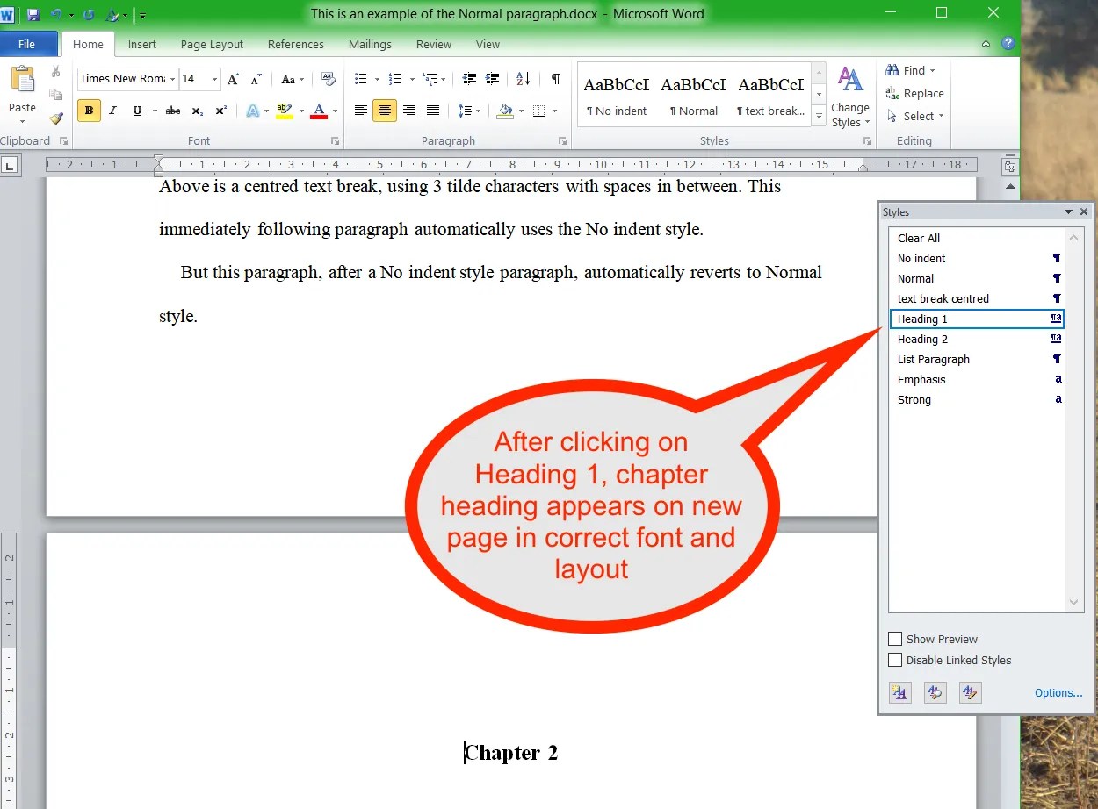Expand the Styles gallery more arrow
Image resolution: width=1098 pixels, height=809 pixels.
[x=819, y=115]
